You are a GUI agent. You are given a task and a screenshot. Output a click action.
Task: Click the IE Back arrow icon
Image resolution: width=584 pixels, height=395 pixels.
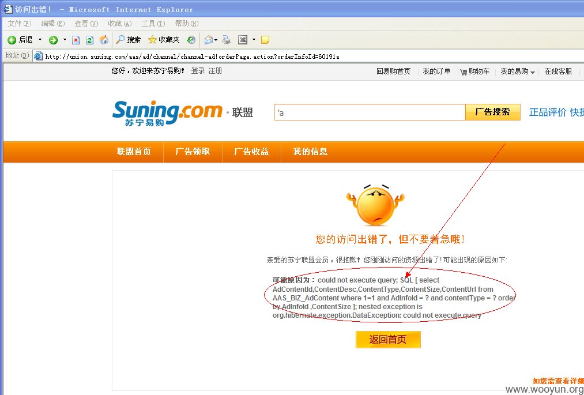click(12, 40)
